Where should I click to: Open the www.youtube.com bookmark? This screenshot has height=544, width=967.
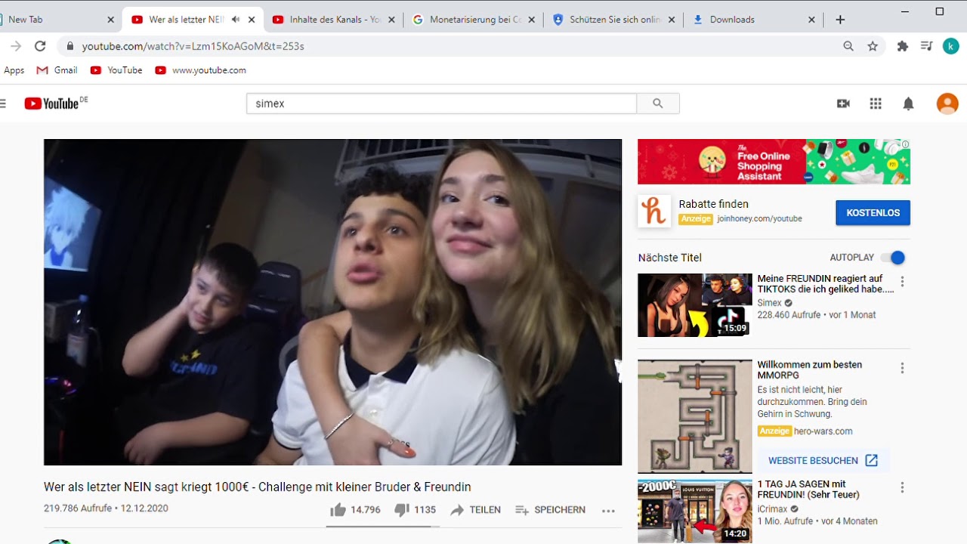pos(201,70)
